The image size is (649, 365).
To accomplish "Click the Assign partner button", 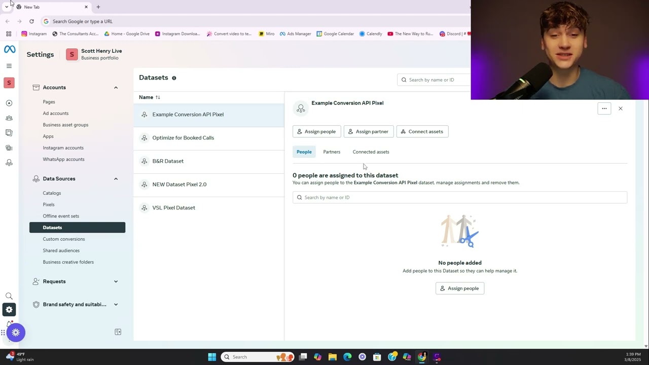I will tap(368, 132).
